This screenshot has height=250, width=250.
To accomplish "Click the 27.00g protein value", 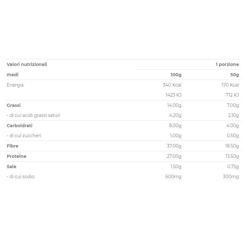I will click(174, 156).
